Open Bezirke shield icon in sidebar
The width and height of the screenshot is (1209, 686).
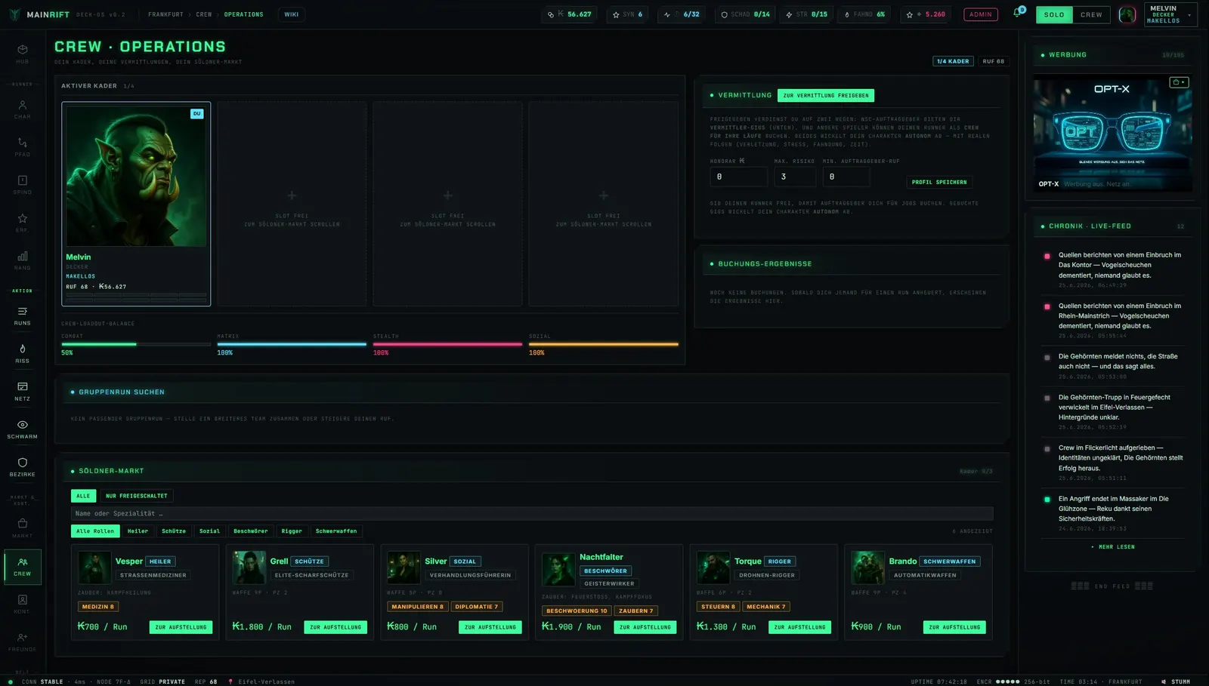[x=22, y=467]
